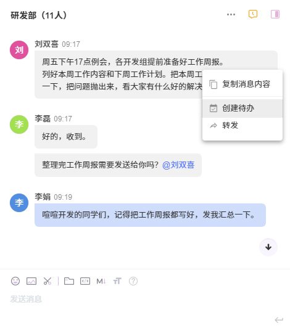Click the help question mark icon

tap(133, 281)
